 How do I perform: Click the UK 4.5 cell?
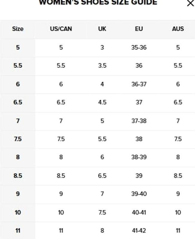[102, 102]
